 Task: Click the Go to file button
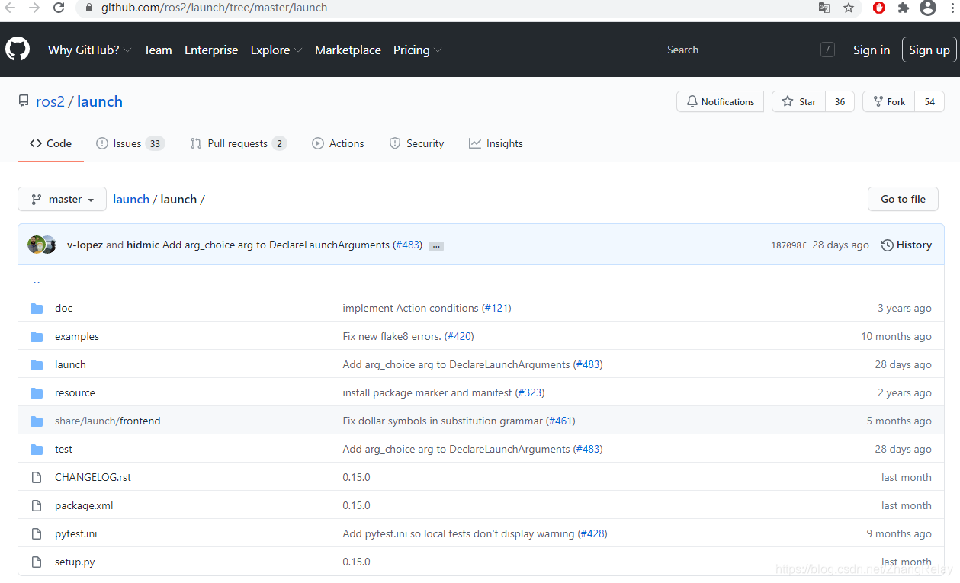click(903, 199)
